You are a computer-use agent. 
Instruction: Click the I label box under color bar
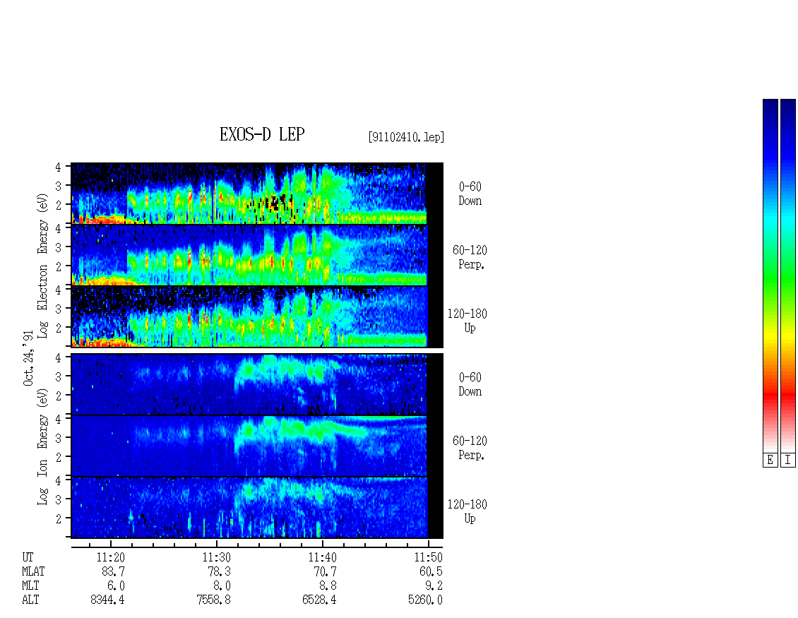coord(788,460)
